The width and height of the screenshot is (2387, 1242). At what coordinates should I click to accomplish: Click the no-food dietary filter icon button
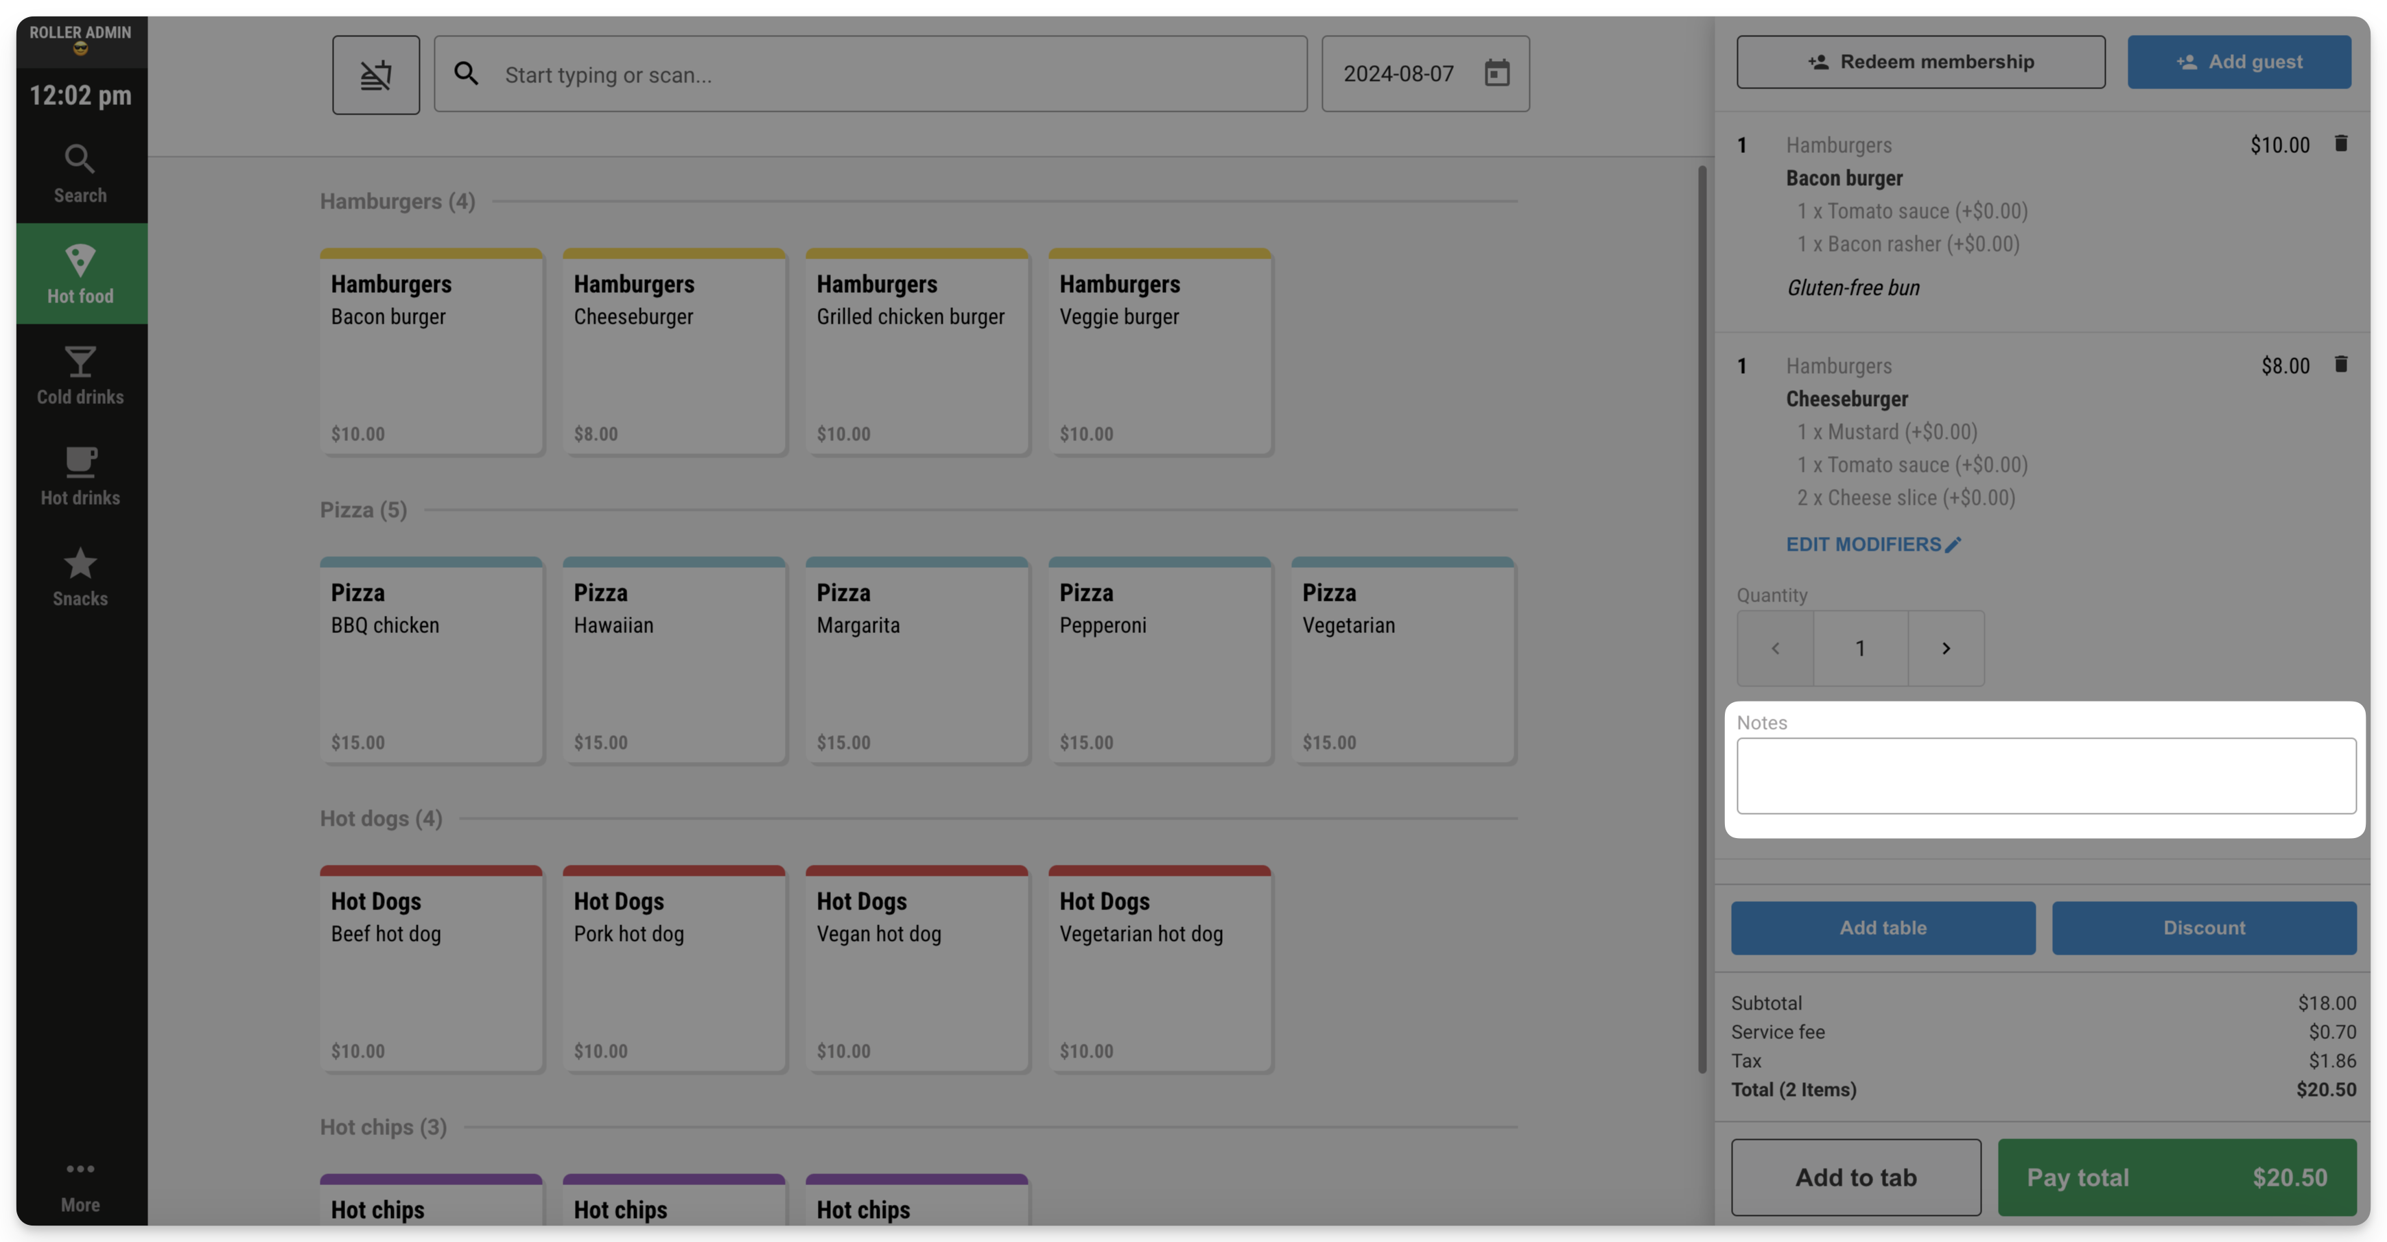point(375,74)
